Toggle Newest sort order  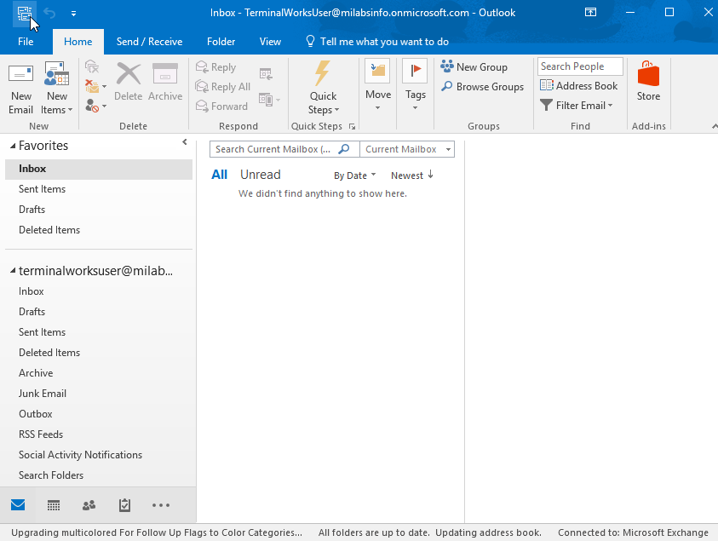(x=411, y=176)
